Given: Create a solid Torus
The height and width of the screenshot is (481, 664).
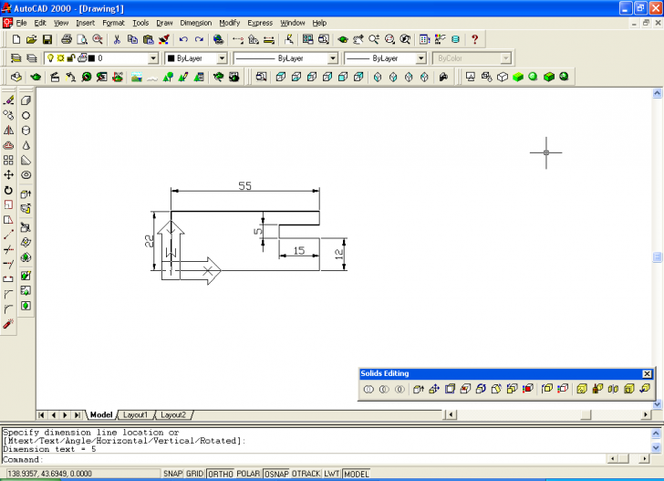Looking at the screenshot, I should (26, 175).
